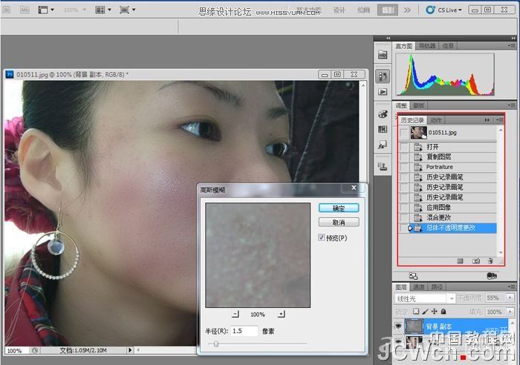Screen dimensions: 520x365
Task: Select the 应用图像 history state
Action: 452,208
